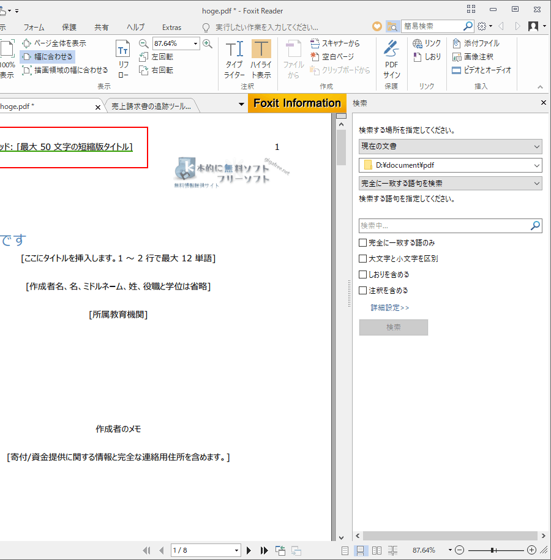The height and width of the screenshot is (560, 551).
Task: Close the hoge.pdf tab
Action: (98, 107)
